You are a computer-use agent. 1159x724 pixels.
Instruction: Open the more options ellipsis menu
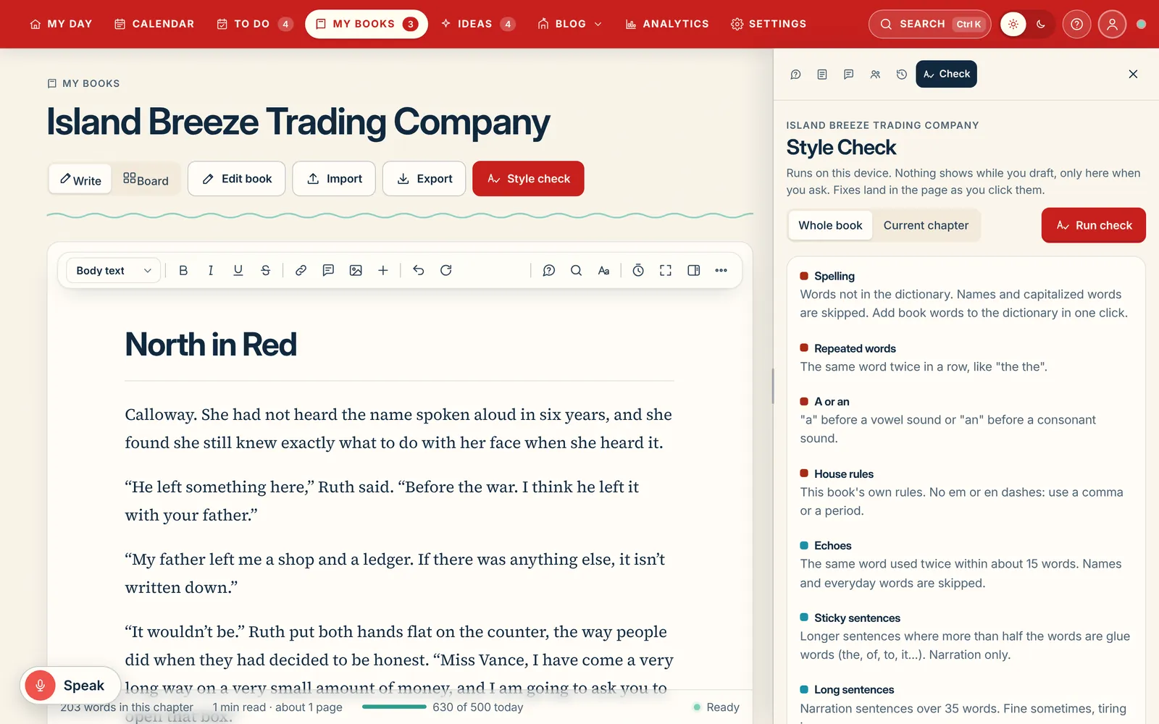[721, 270]
